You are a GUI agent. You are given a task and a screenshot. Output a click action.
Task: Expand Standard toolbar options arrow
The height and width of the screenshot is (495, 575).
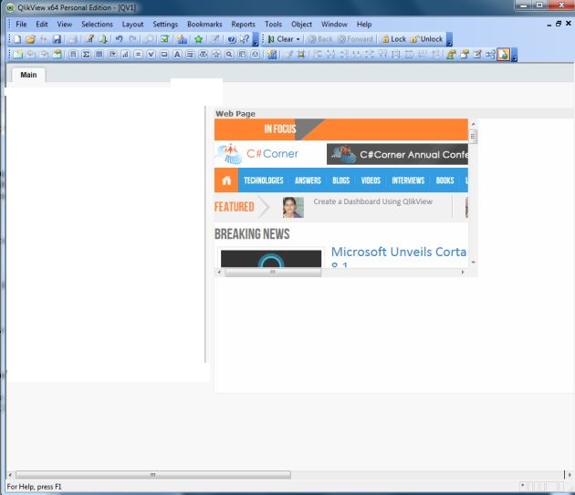[256, 39]
